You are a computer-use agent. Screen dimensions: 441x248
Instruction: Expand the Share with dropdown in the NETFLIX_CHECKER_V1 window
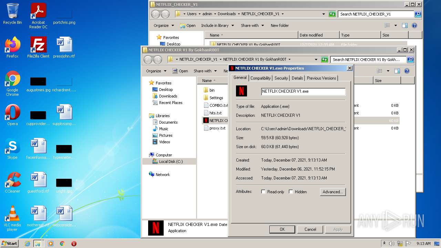click(x=252, y=25)
